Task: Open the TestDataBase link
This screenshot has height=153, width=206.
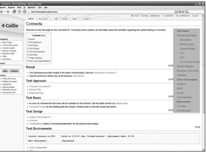Action: click(x=36, y=124)
